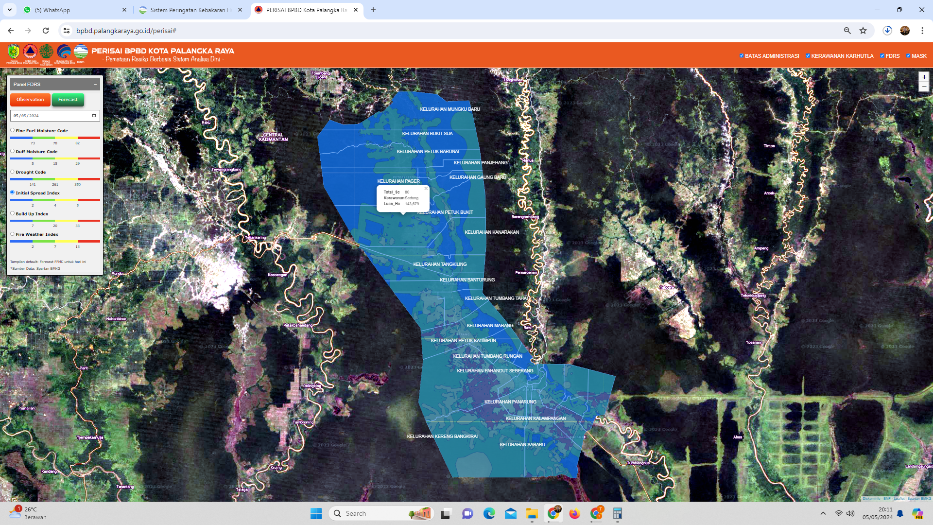The height and width of the screenshot is (525, 933).
Task: Show hidden system tray icons
Action: coord(823,513)
